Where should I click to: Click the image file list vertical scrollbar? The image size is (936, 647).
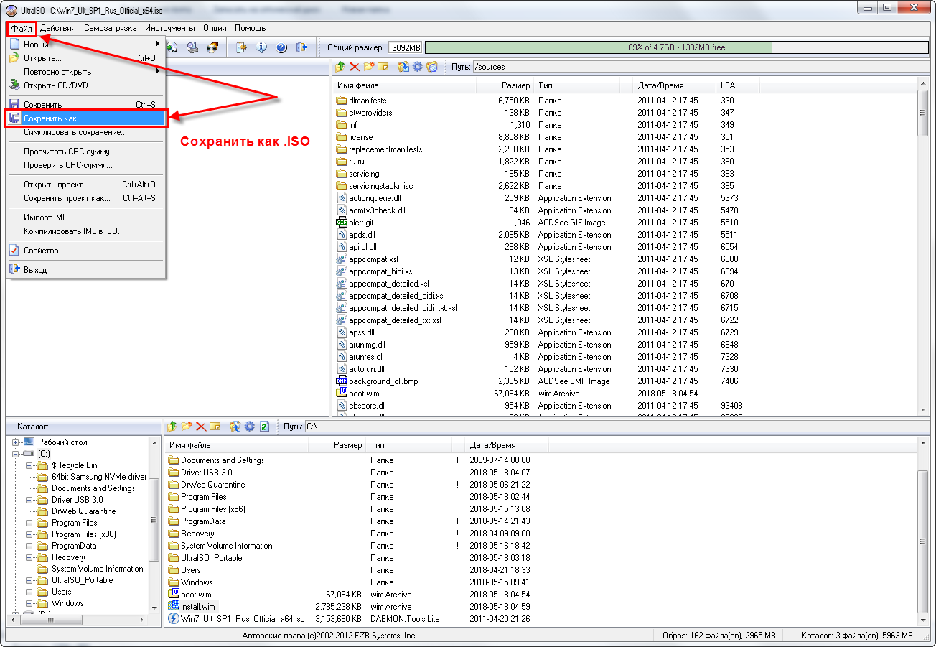pyautogui.click(x=923, y=246)
